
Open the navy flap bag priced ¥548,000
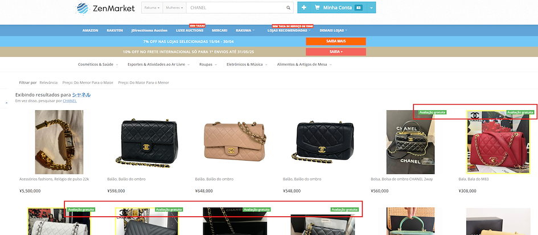point(323,142)
